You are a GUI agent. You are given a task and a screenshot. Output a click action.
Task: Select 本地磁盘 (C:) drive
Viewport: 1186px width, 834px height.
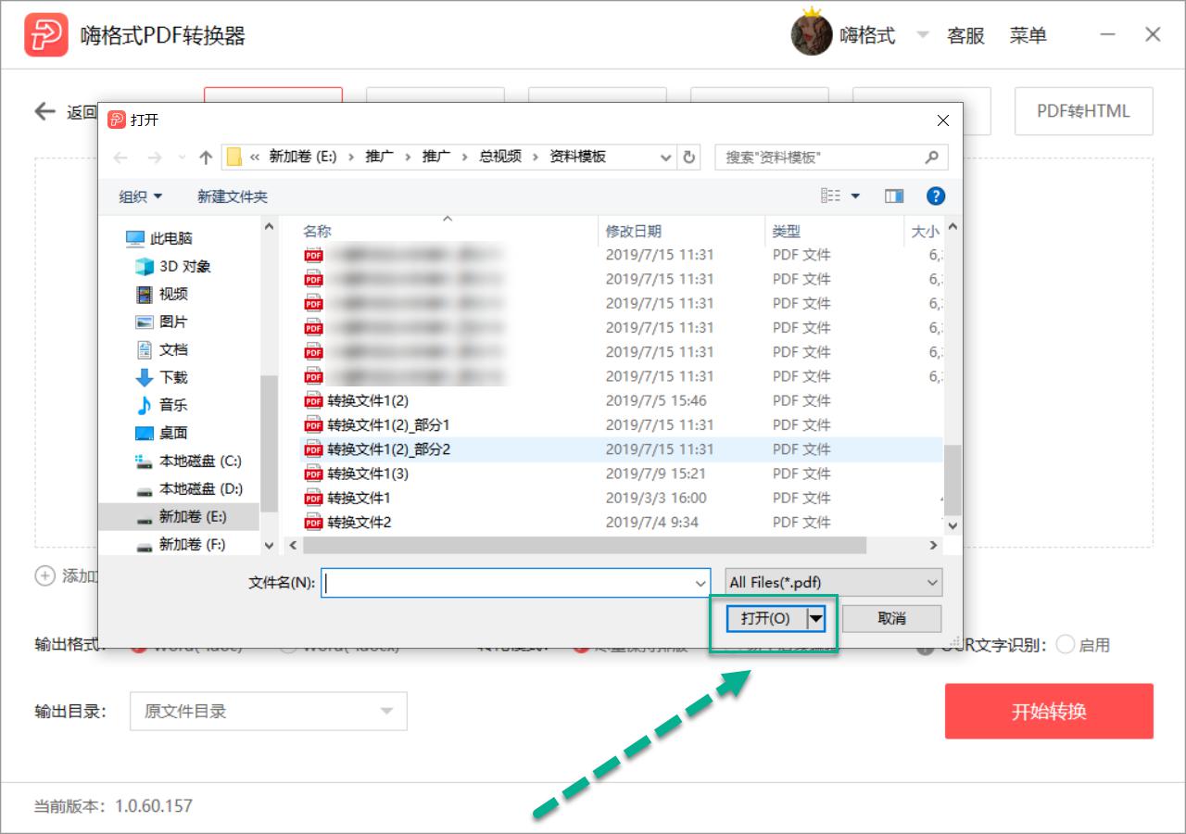pyautogui.click(x=189, y=461)
